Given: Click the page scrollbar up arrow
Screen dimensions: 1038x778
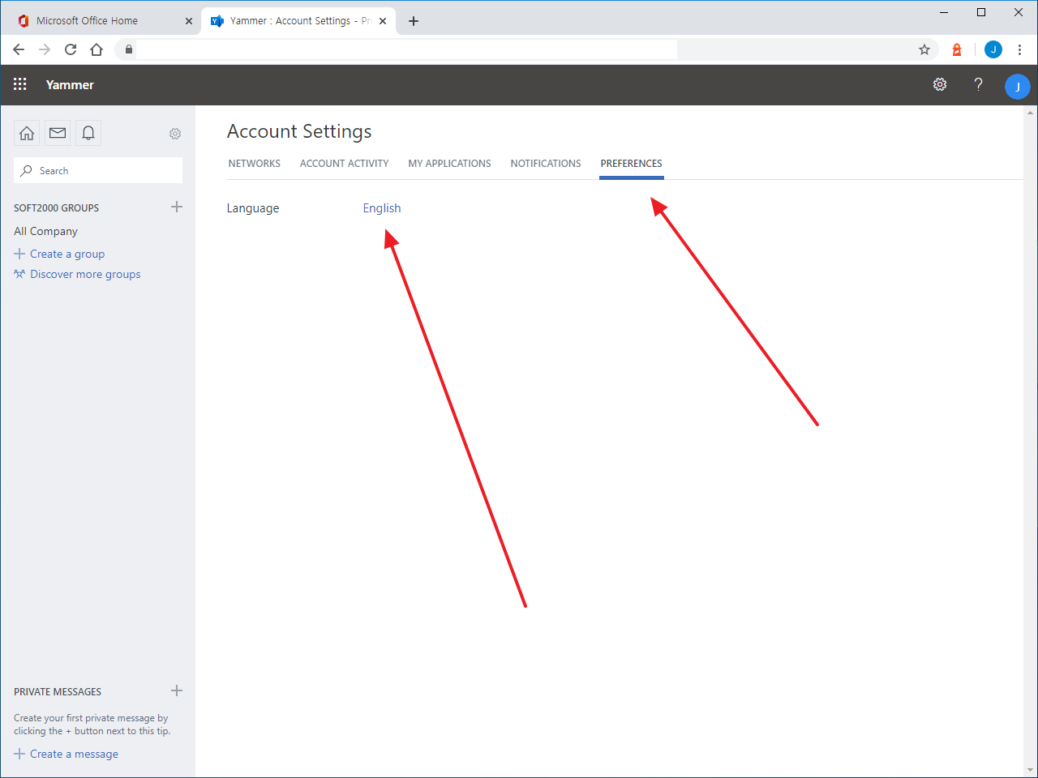Looking at the screenshot, I should click(x=1031, y=113).
